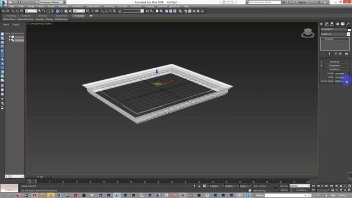
Task: Toggle Set Key mode
Action: tap(284, 190)
